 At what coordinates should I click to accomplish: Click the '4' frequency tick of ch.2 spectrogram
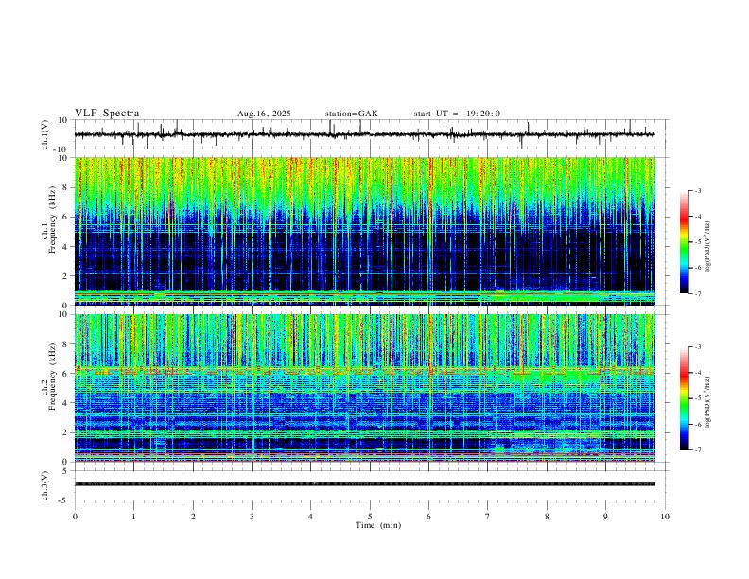65,403
